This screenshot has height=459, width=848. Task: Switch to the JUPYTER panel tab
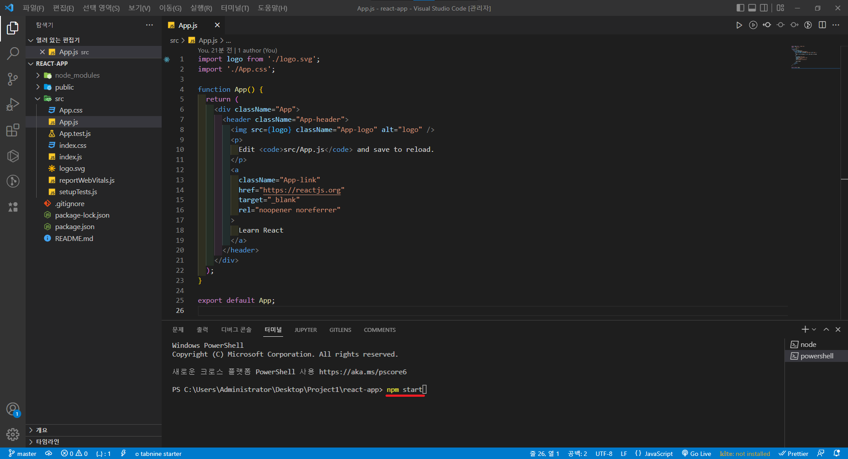pos(306,330)
